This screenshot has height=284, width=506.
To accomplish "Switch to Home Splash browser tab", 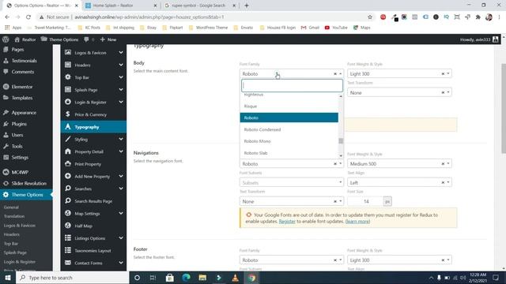I will coord(121,6).
